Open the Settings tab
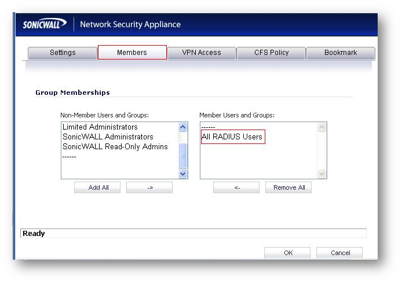The height and width of the screenshot is (284, 402). point(63,53)
